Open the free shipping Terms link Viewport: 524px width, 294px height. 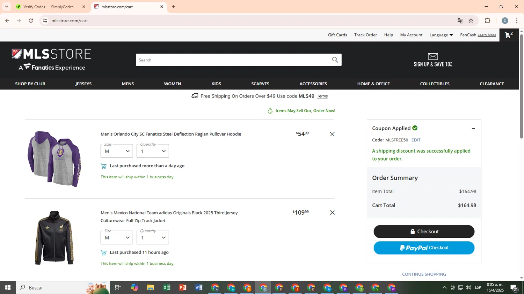(322, 96)
